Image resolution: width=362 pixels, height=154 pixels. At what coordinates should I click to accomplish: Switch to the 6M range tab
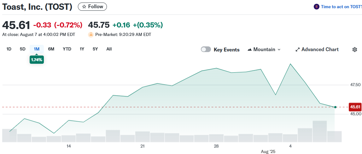pyautogui.click(x=51, y=49)
